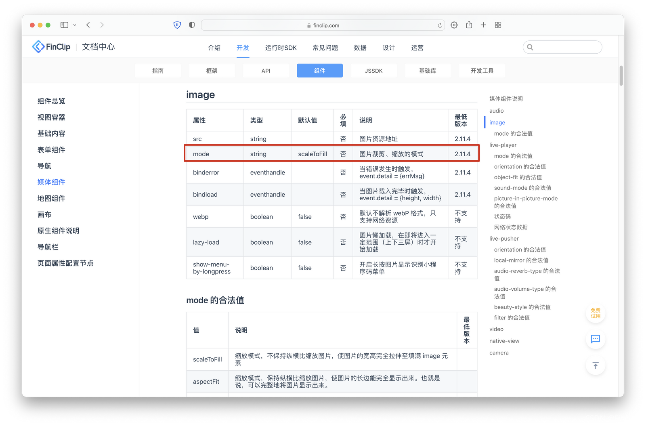Click the settings gear in toolbar

(454, 25)
